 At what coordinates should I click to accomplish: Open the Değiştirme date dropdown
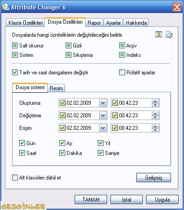click(x=103, y=116)
